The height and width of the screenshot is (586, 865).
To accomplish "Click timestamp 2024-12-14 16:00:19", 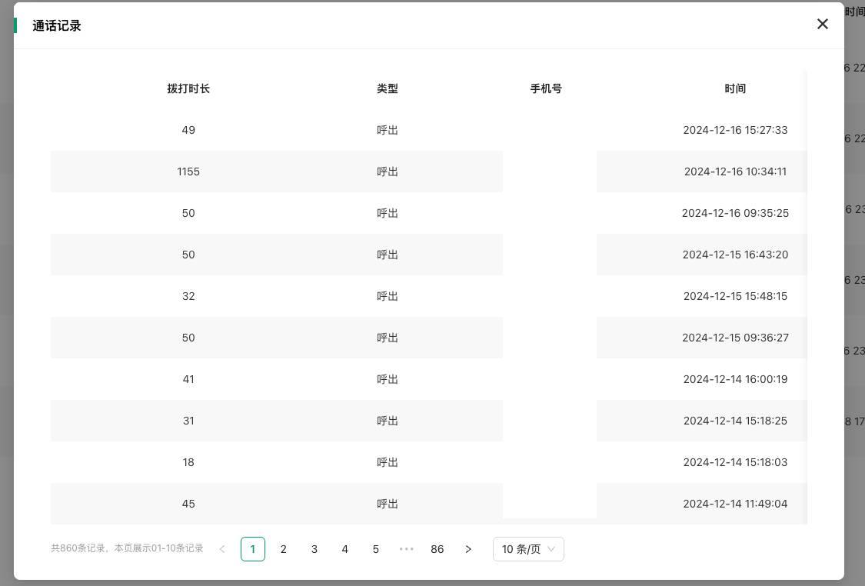I will pos(735,379).
